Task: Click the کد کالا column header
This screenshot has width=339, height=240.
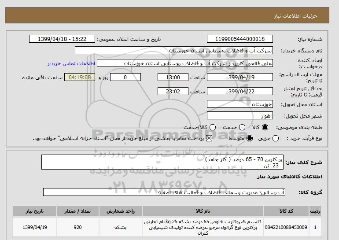Action: [x=286, y=211]
